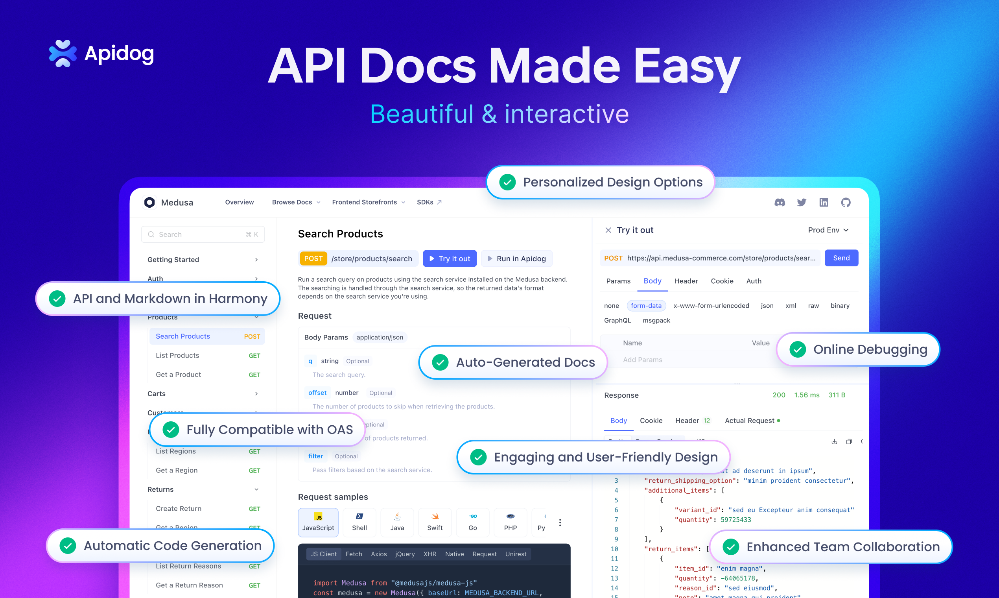Select the raw body type
This screenshot has height=598, width=999.
click(x=813, y=306)
